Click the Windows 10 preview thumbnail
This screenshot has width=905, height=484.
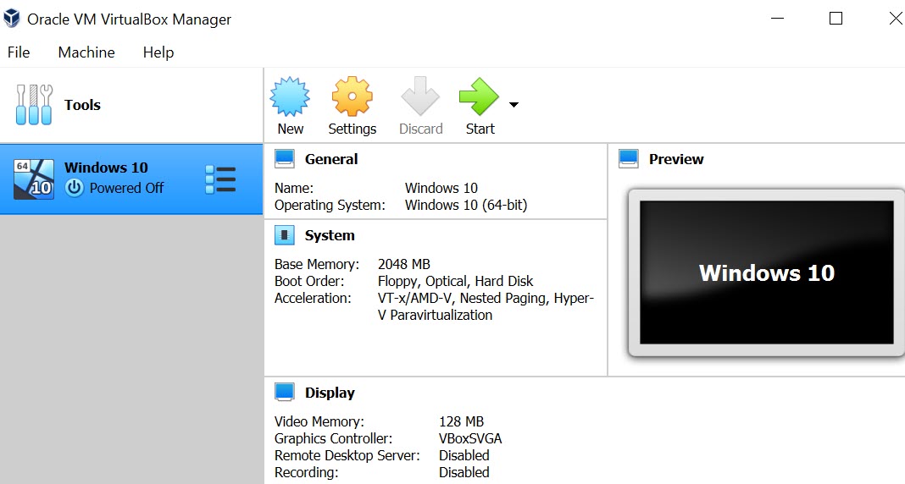(766, 272)
